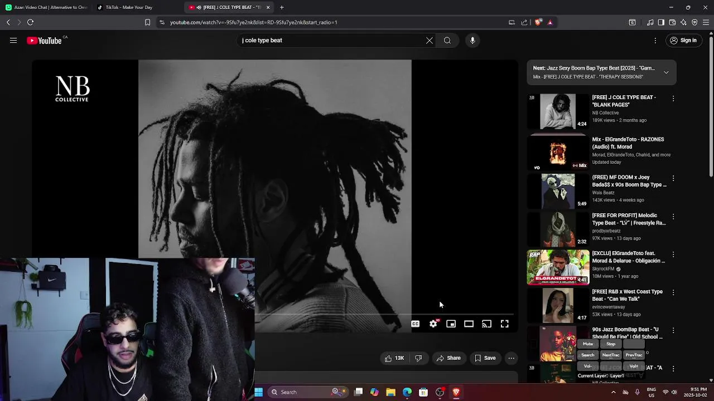This screenshot has height=401, width=714.
Task: Open Brave Shields lion icon
Action: (x=538, y=22)
